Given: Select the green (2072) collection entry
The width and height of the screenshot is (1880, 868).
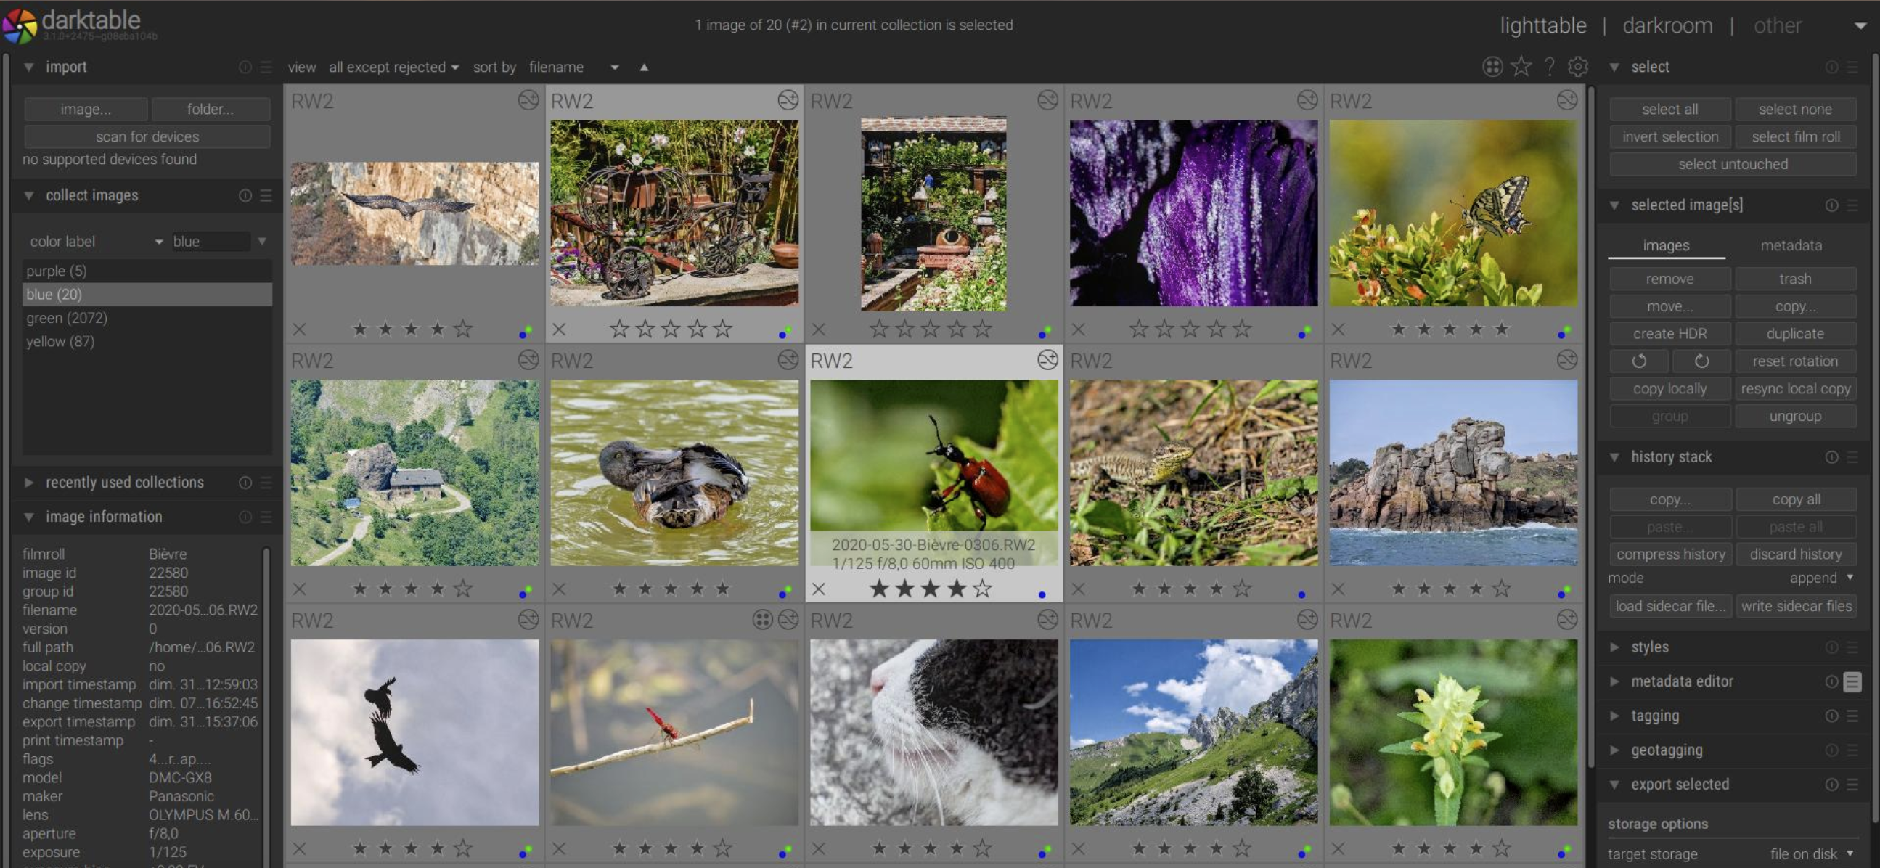Looking at the screenshot, I should pyautogui.click(x=67, y=318).
